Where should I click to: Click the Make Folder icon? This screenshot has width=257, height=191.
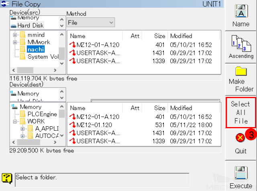(241, 71)
